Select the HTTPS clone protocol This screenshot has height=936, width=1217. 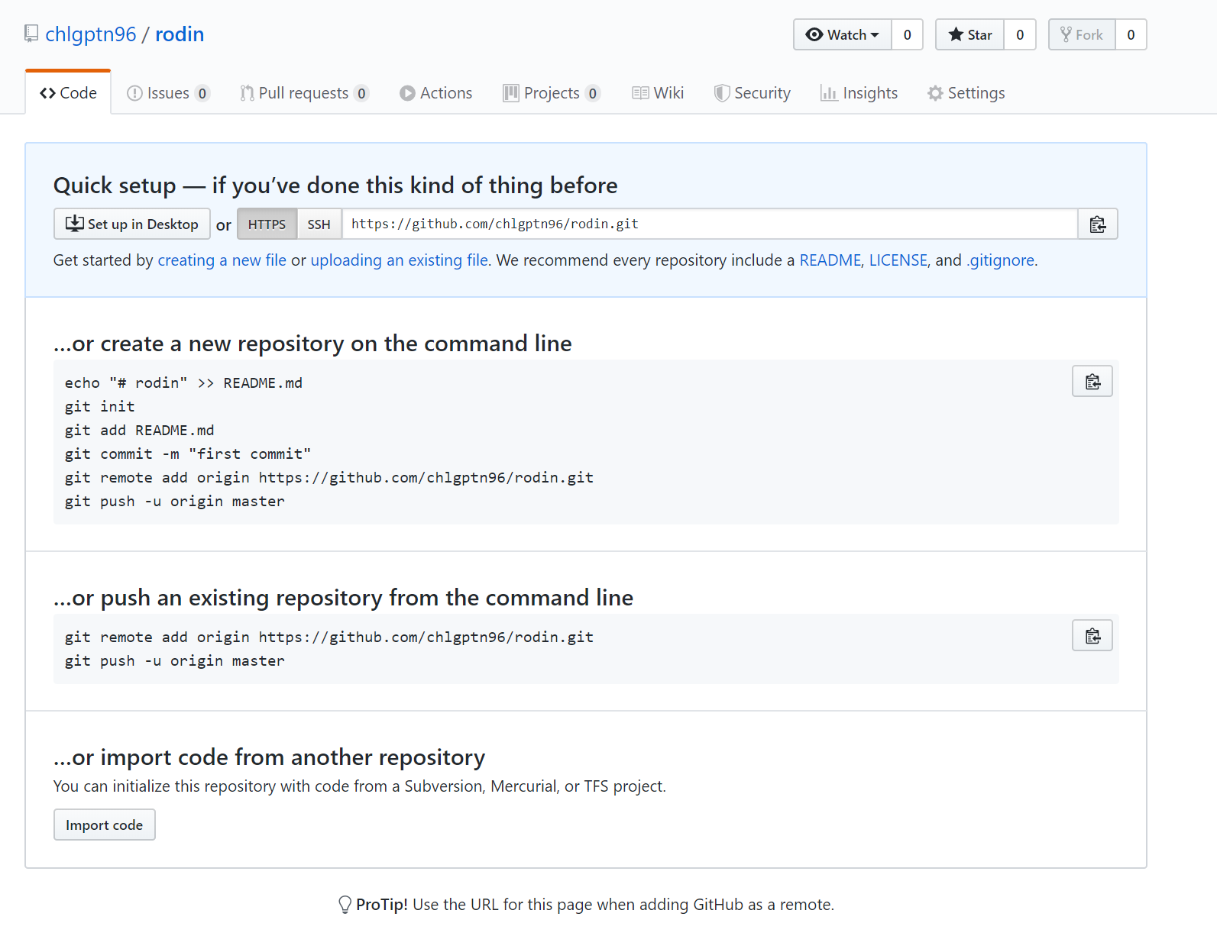(x=267, y=224)
